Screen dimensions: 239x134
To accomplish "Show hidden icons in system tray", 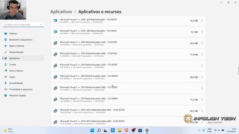I will [199, 130].
